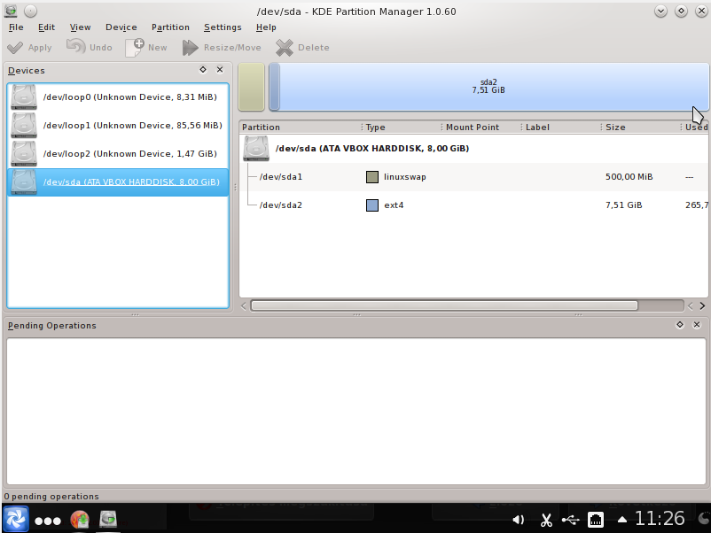
Task: Open the Help menu
Action: pyautogui.click(x=266, y=27)
